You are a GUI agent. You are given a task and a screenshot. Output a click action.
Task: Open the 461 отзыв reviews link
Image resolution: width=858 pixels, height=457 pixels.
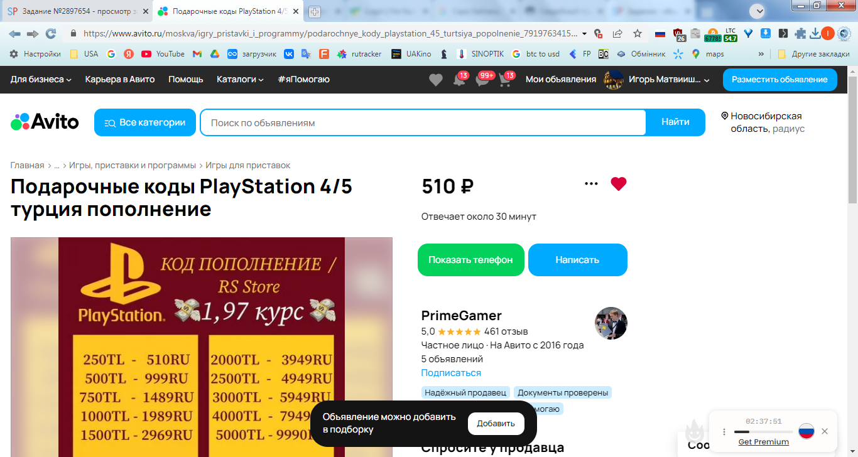click(506, 331)
